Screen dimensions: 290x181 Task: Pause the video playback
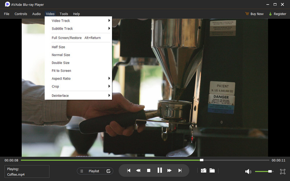tap(159, 171)
